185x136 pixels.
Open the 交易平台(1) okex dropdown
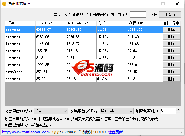51,111
